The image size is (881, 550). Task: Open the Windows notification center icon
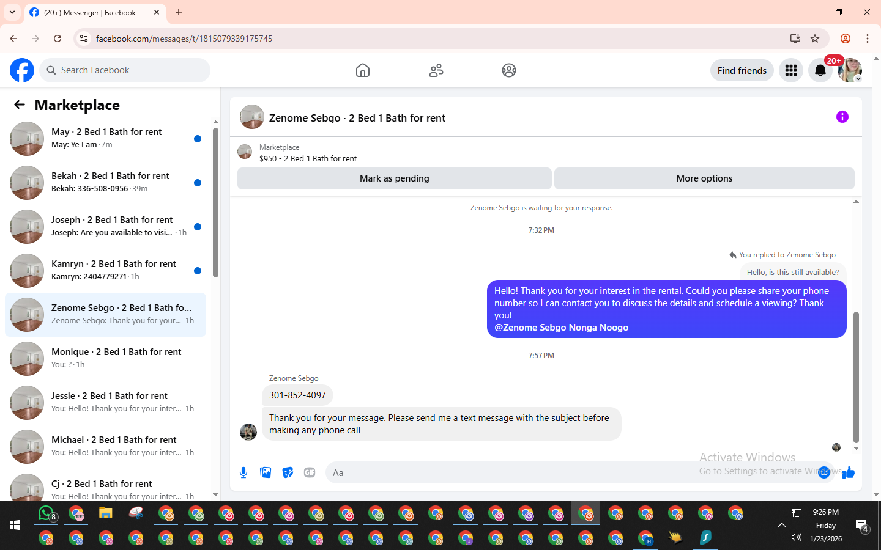click(862, 526)
